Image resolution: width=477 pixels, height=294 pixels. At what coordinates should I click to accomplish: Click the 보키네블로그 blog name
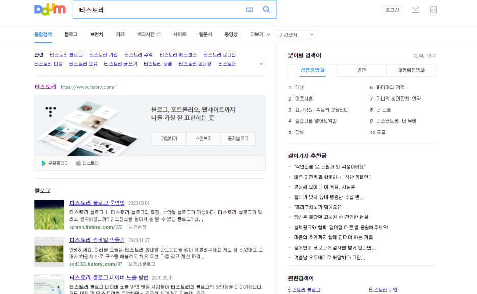click(x=142, y=264)
